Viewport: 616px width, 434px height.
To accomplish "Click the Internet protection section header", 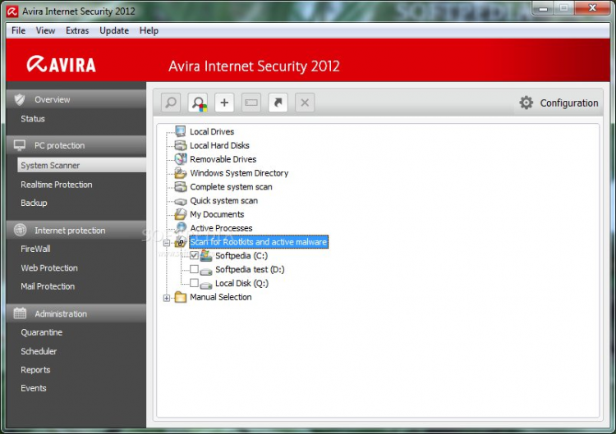I will pos(76,230).
